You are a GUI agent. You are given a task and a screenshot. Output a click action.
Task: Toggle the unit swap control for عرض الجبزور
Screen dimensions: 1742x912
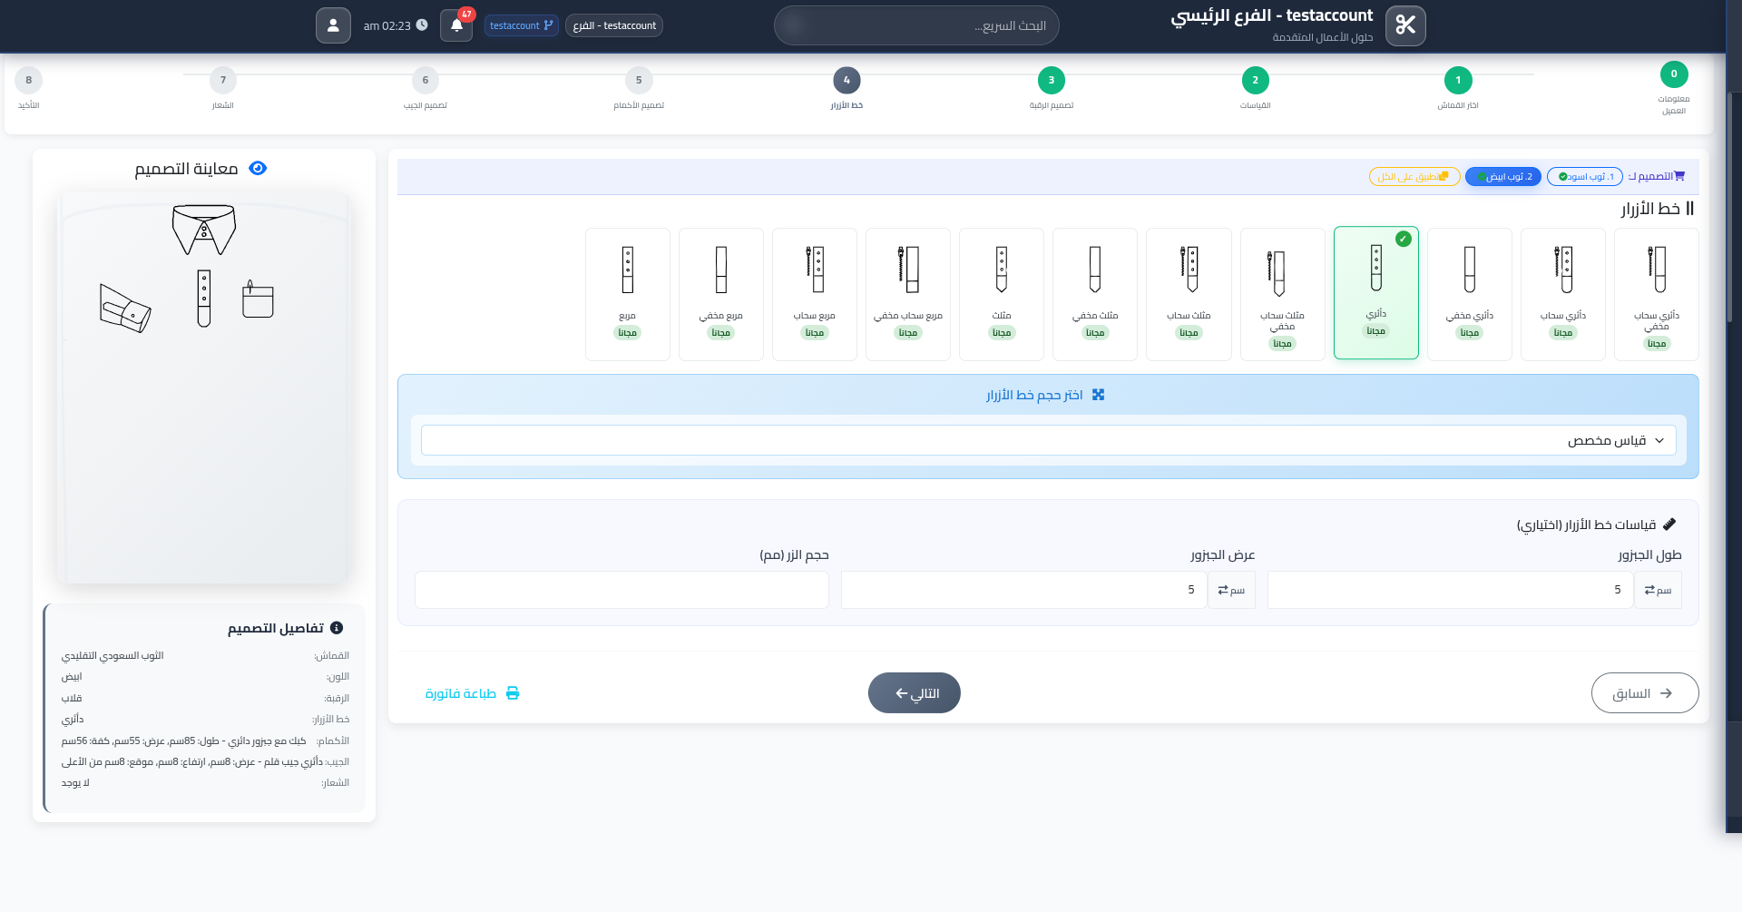[x=1231, y=589]
